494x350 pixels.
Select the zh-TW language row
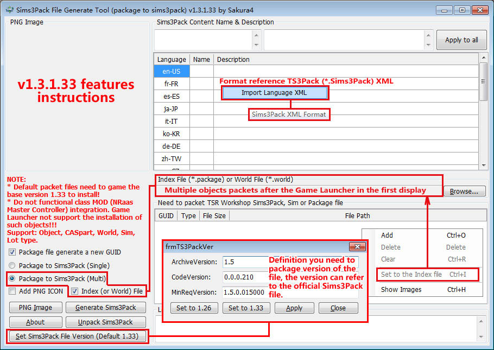click(316, 158)
